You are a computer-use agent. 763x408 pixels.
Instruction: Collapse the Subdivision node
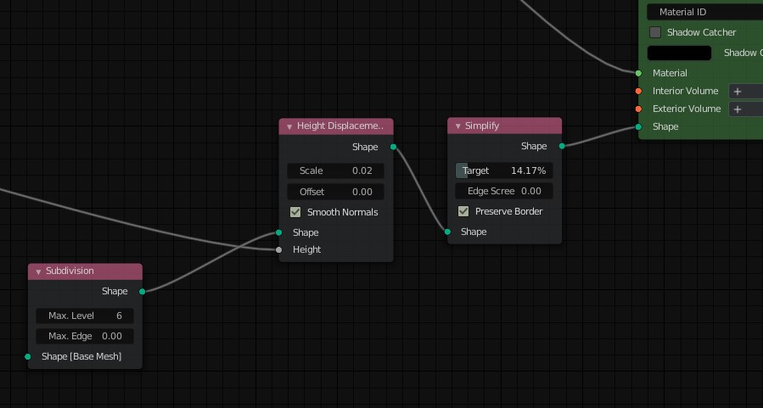tap(38, 271)
